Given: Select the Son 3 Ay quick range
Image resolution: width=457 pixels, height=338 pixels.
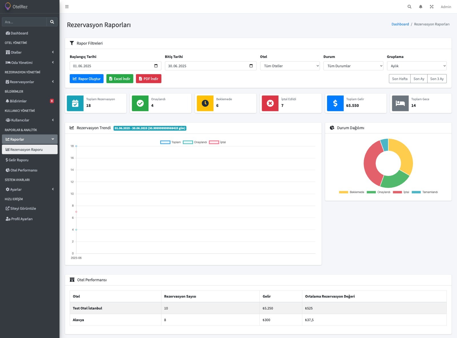Looking at the screenshot, I should coord(437,79).
